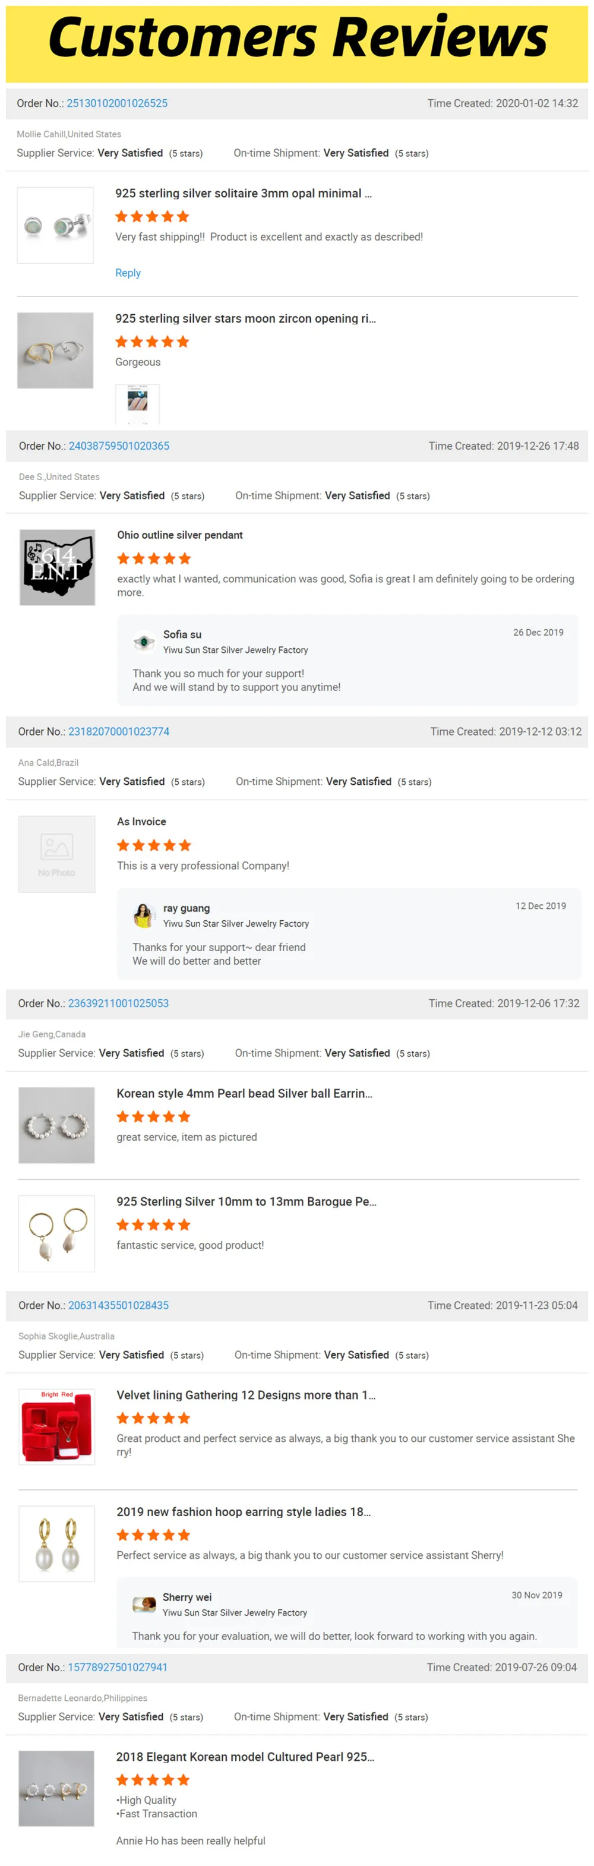Open order number 25130102001026525 link
Viewport: 594px width, 1866px height.
(x=116, y=103)
